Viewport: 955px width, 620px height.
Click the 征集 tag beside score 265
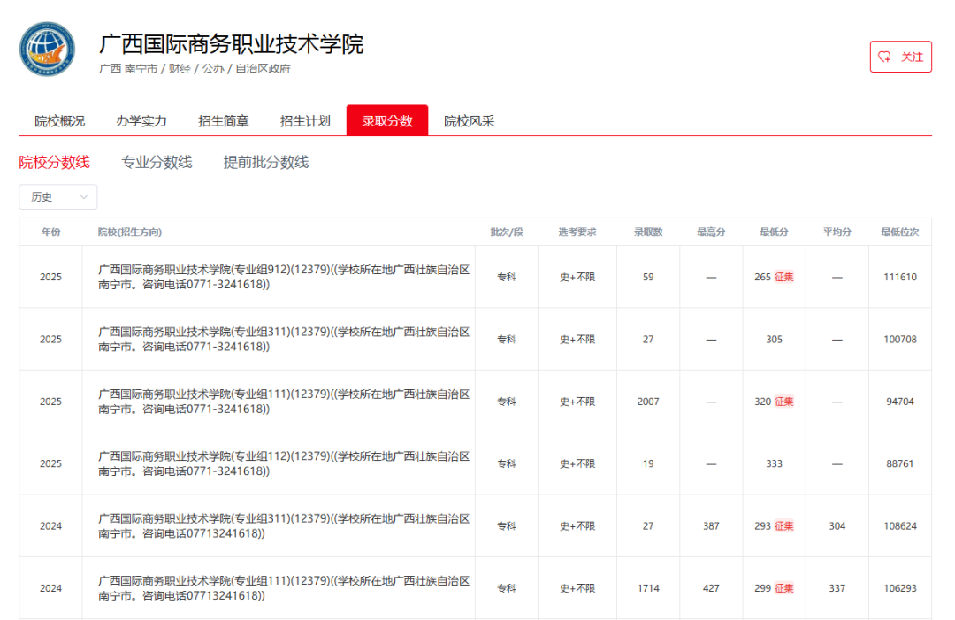[783, 277]
